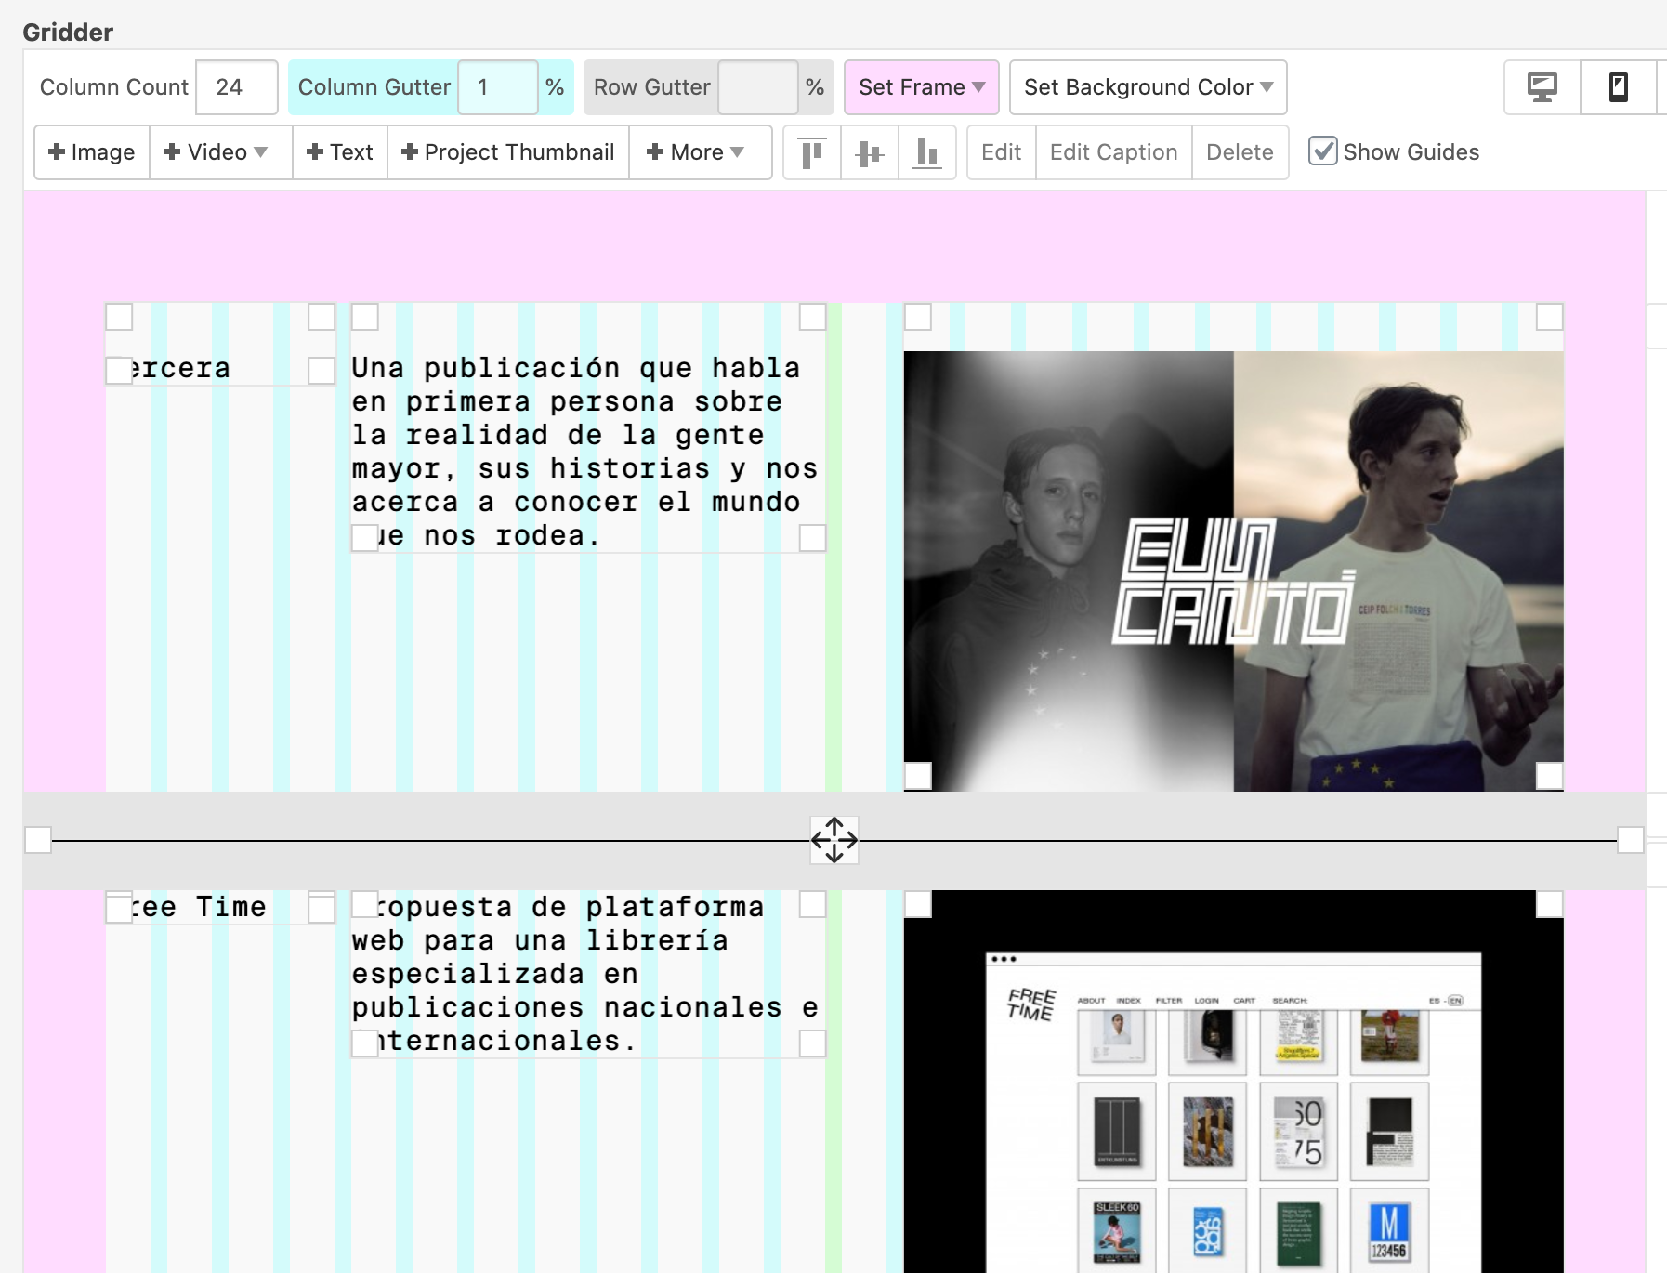Open the Set Background Color menu
Viewport: 1667px width, 1273px height.
[x=1148, y=87]
